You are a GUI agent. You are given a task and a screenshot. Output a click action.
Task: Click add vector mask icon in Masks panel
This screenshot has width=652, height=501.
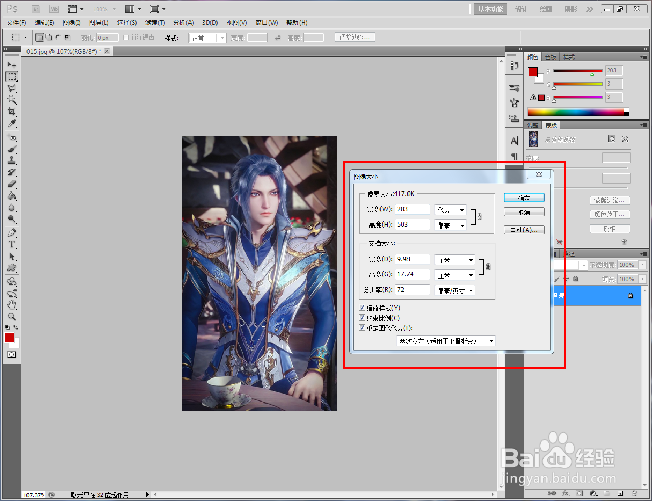625,138
